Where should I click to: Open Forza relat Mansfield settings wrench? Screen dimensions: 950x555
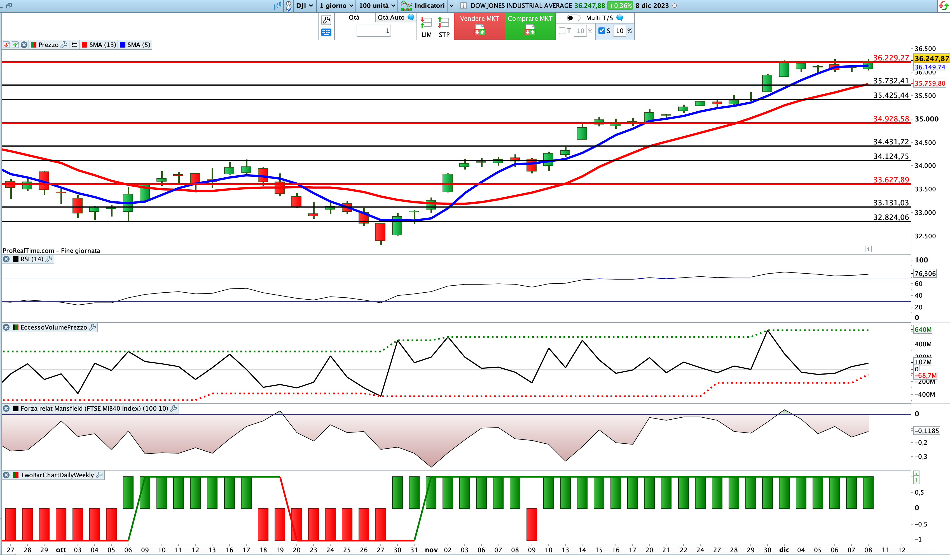pyautogui.click(x=174, y=408)
